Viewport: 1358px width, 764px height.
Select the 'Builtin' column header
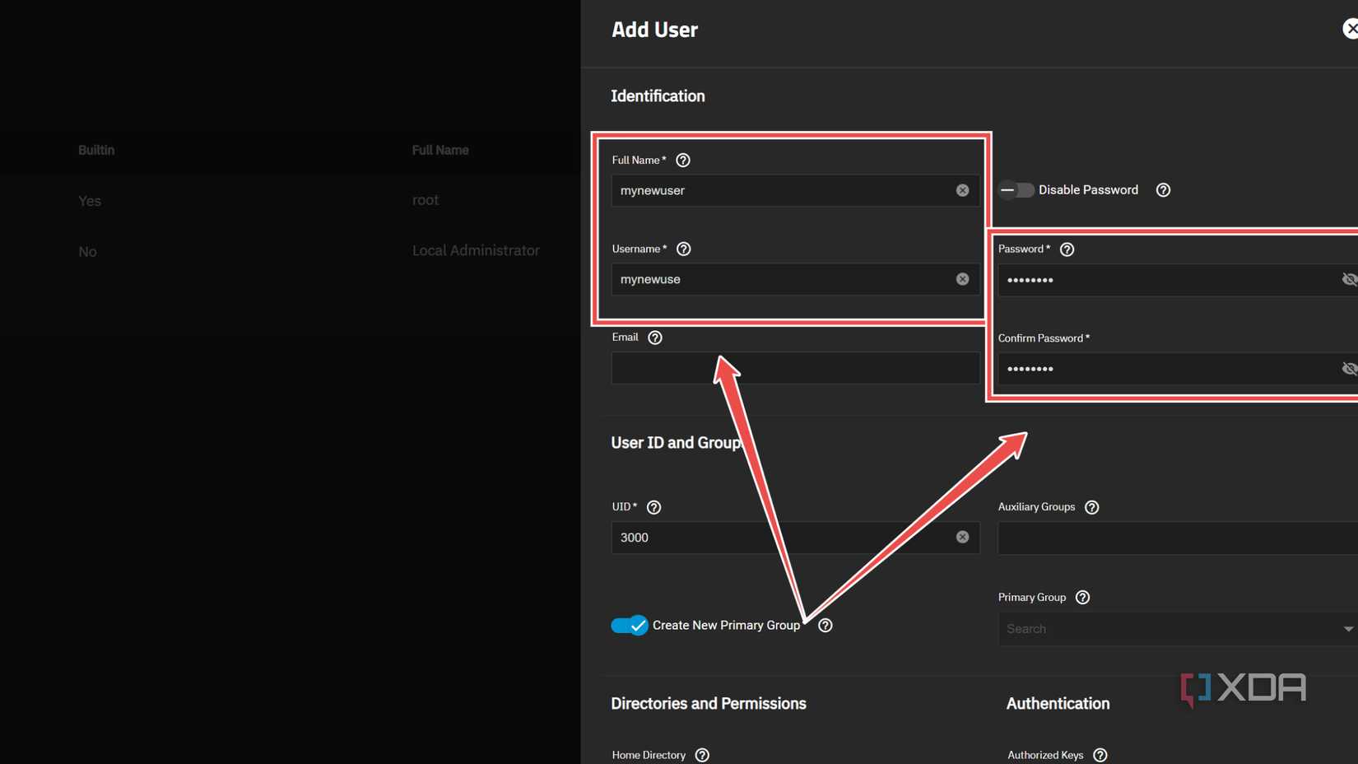(96, 150)
